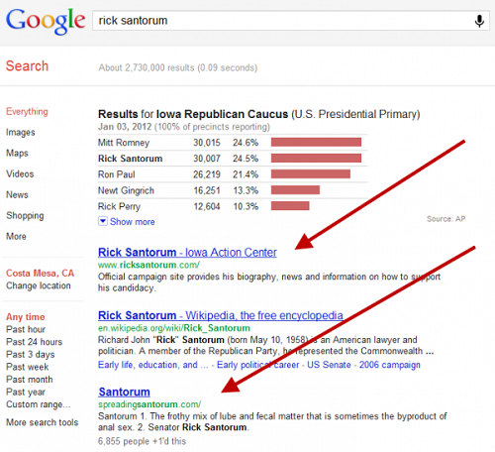Screen dimensions: 495x452
Task: Click About 2,730,000 results stats text
Action: point(178,68)
